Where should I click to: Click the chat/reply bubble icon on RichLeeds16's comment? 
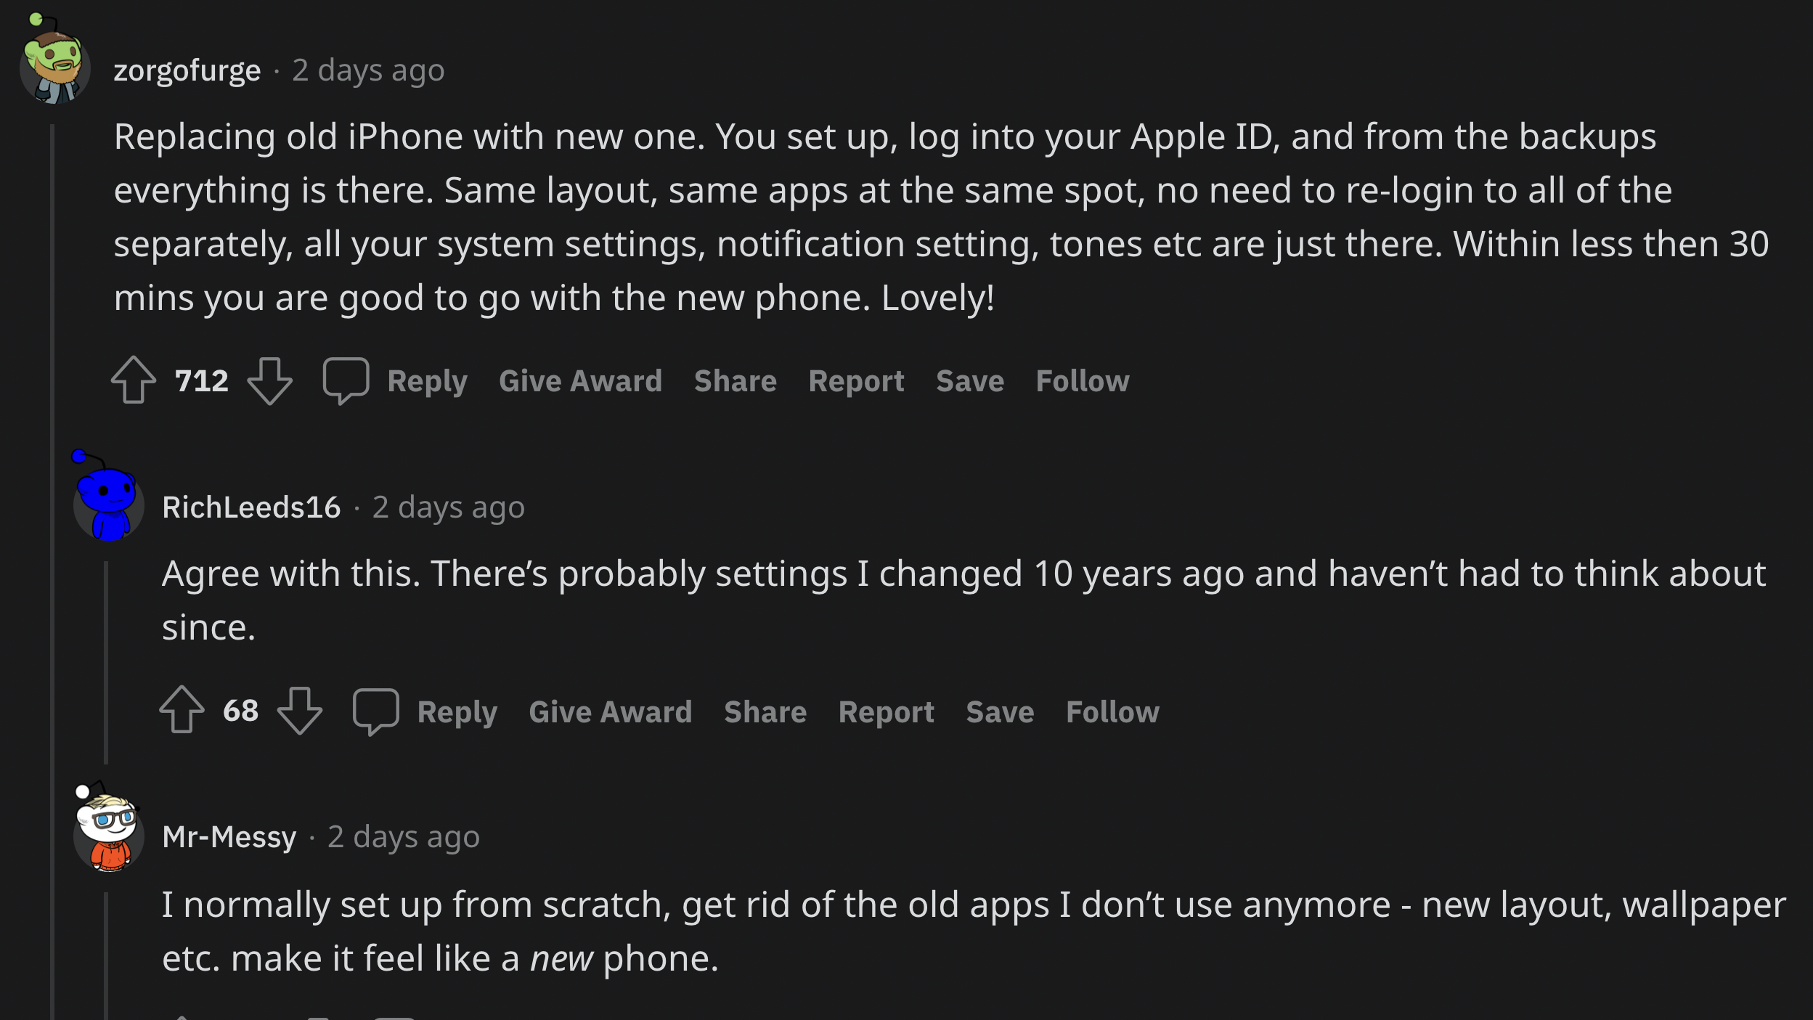(x=375, y=711)
